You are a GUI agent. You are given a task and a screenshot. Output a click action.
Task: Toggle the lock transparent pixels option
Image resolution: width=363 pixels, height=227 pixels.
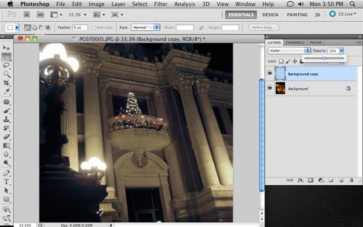(281, 61)
